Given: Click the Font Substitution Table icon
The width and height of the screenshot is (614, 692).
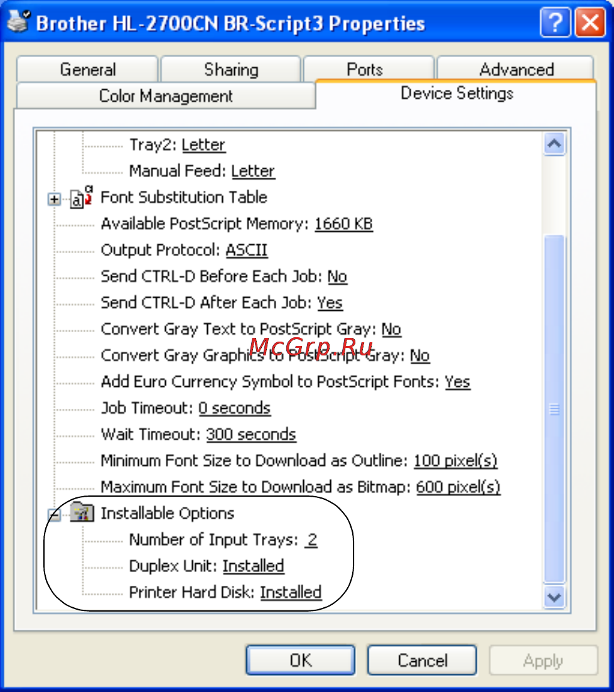Looking at the screenshot, I should [81, 197].
